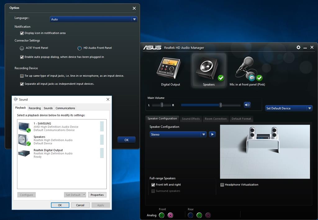
Task: Play speaker configuration test sound
Action: 212,134
